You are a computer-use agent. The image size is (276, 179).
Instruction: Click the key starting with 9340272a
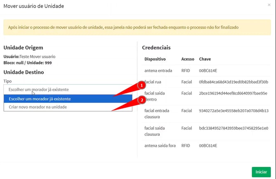coord(233,111)
